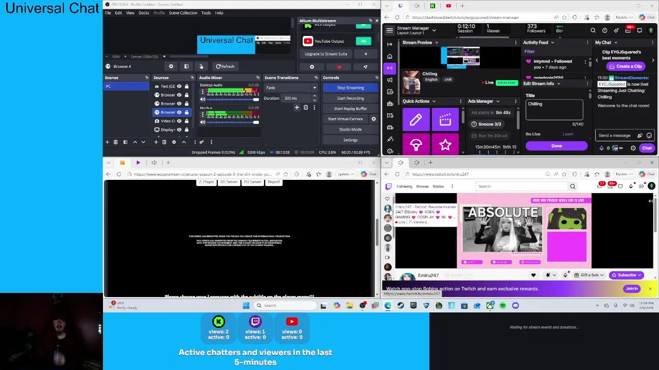Switch to Browse on Twitch Emiru247 page
Image resolution: width=659 pixels, height=370 pixels.
point(422,187)
